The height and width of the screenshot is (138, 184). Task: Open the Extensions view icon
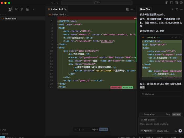(x=28, y=9)
